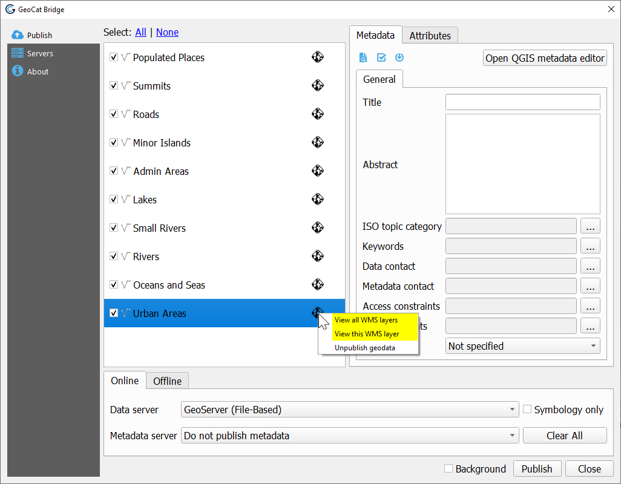Enable the Background checkbox
The height and width of the screenshot is (484, 621).
[x=448, y=469]
